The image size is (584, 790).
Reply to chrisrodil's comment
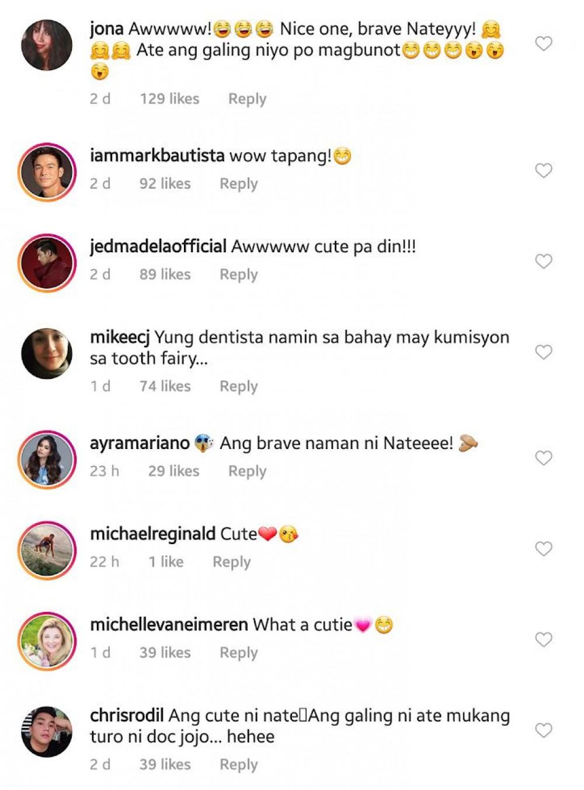pos(238,764)
